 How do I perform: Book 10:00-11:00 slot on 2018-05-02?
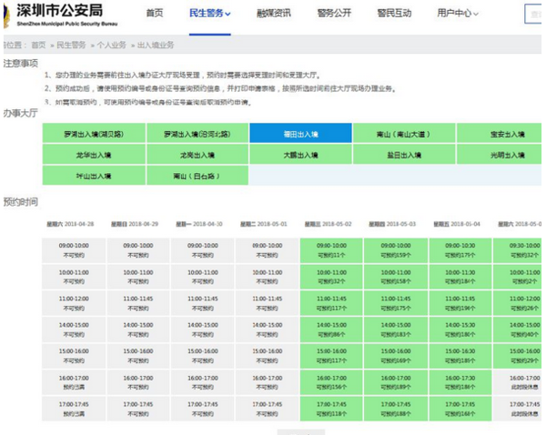tap(331, 277)
